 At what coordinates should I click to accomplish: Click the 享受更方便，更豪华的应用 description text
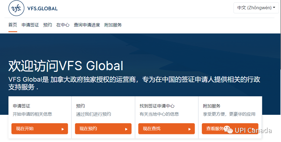point(229,114)
